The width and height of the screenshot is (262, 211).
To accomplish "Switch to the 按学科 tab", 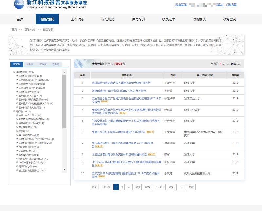I will coord(29,64).
